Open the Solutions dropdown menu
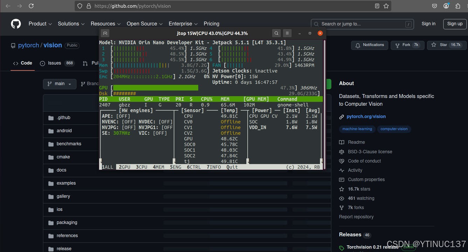Image resolution: width=468 pixels, height=252 pixels. coord(71,24)
